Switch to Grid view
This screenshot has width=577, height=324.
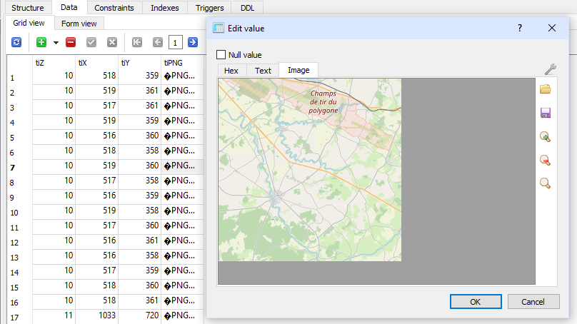tap(29, 23)
